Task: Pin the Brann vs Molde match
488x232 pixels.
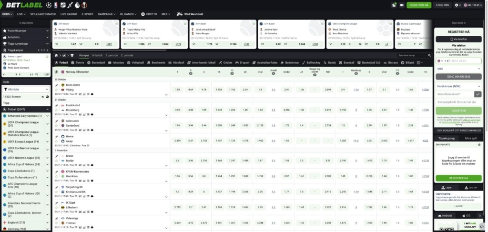Action: 56,156
